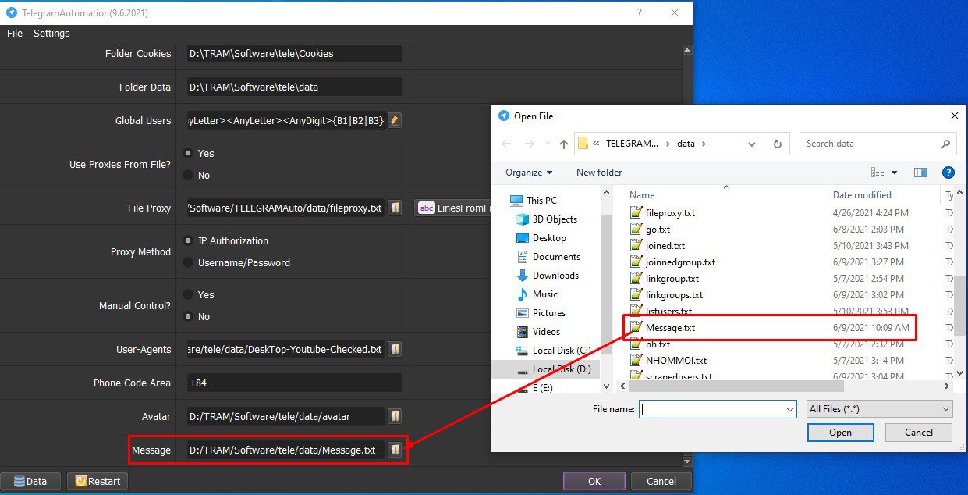The image size is (968, 495).
Task: Open the Settings menu
Action: (51, 34)
